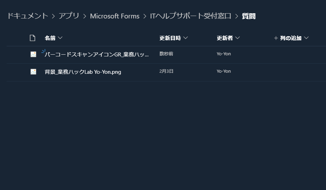Click the 列の追加 add column button
This screenshot has height=190, width=326.
[291, 38]
